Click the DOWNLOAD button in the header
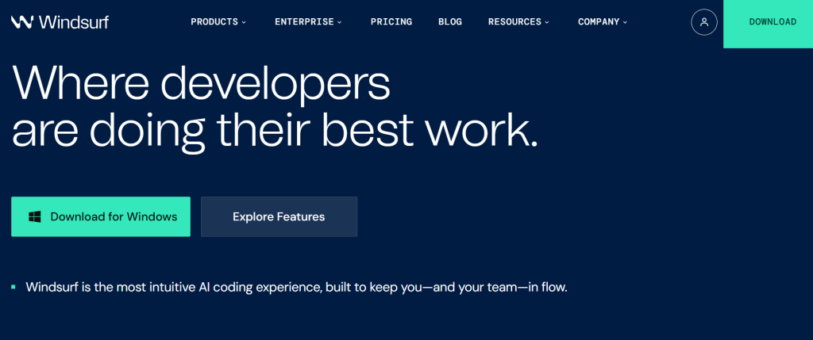Image resolution: width=813 pixels, height=340 pixels. tap(773, 22)
